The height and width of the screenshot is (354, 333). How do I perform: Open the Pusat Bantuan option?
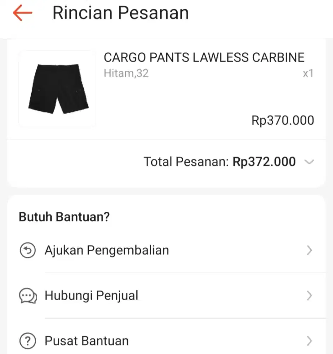coord(86,341)
